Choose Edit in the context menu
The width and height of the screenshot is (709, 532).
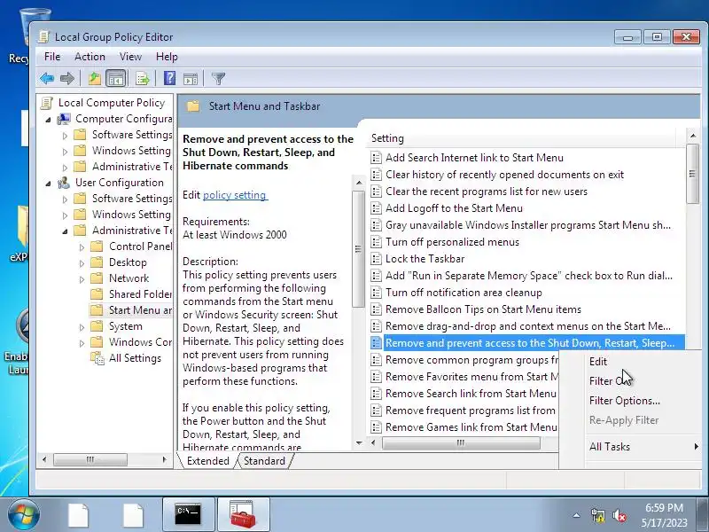tap(597, 362)
